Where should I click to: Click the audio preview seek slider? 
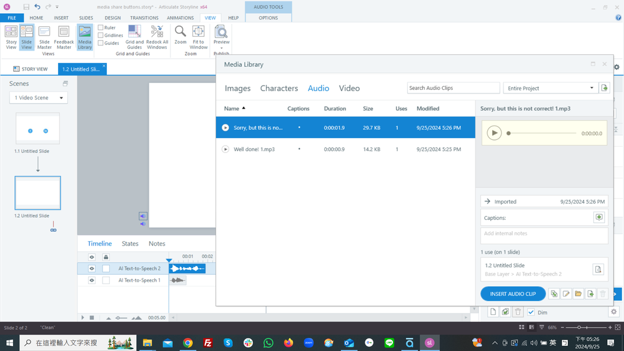(542, 133)
